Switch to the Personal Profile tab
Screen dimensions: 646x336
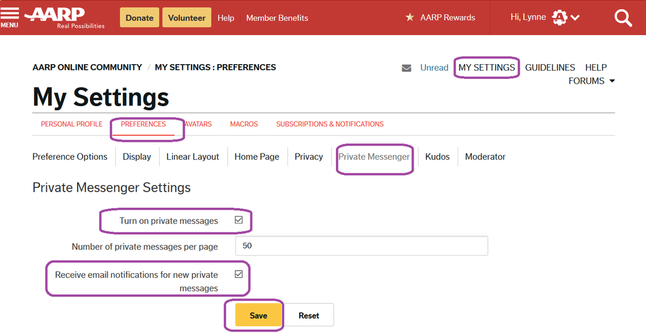click(x=71, y=124)
